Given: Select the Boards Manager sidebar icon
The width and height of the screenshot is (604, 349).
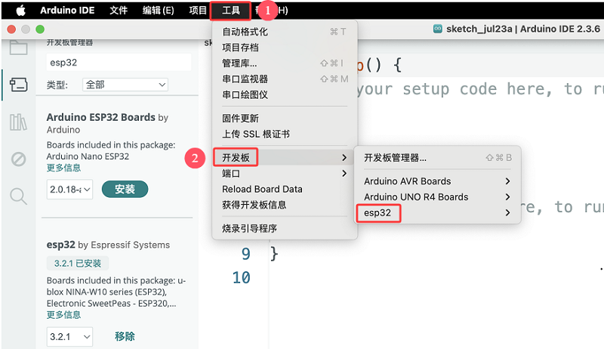Looking at the screenshot, I should 18,85.
